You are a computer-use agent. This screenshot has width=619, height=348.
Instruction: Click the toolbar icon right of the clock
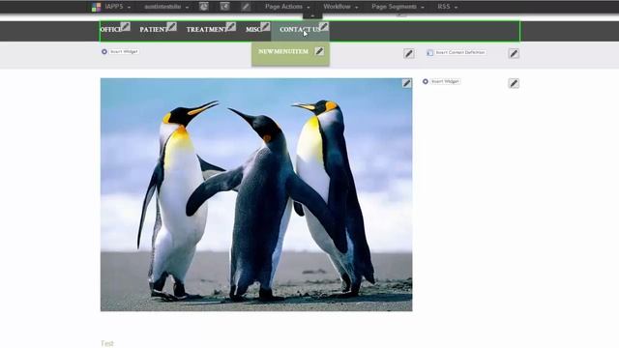point(224,7)
